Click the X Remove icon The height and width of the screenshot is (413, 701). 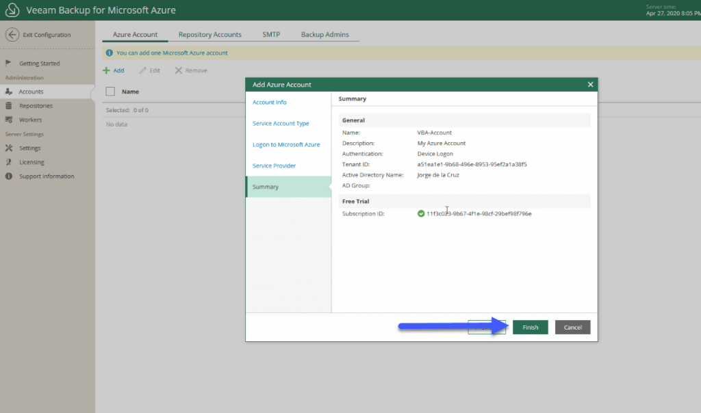(x=179, y=70)
